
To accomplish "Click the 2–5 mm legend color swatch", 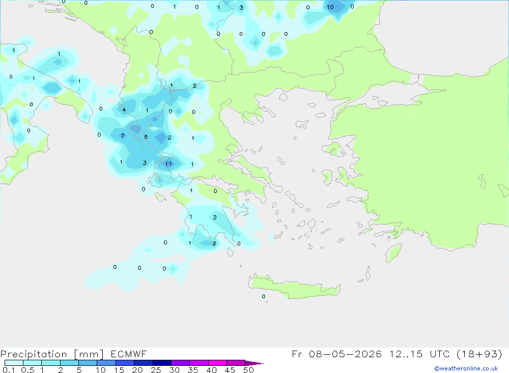I will tap(69, 363).
